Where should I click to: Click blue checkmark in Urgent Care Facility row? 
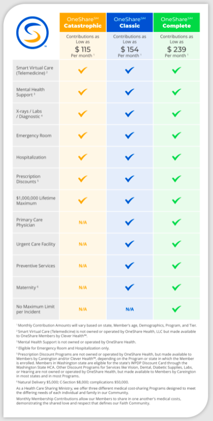[x=130, y=244]
